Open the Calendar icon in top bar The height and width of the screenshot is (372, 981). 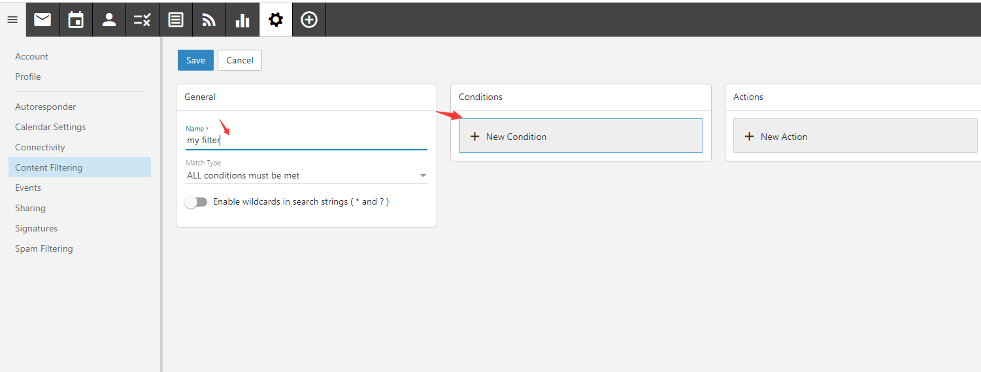pos(76,20)
